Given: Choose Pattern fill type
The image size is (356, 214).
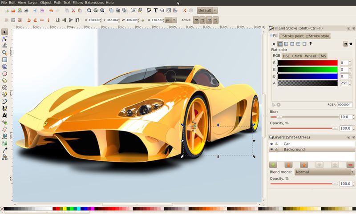Looking at the screenshot, I should pos(299,44).
